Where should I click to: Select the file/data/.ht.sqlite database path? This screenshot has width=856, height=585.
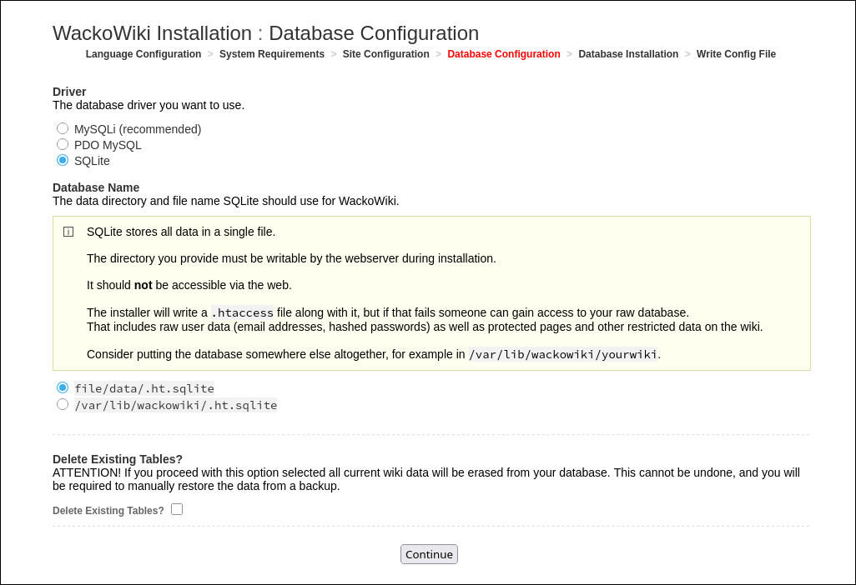click(63, 387)
